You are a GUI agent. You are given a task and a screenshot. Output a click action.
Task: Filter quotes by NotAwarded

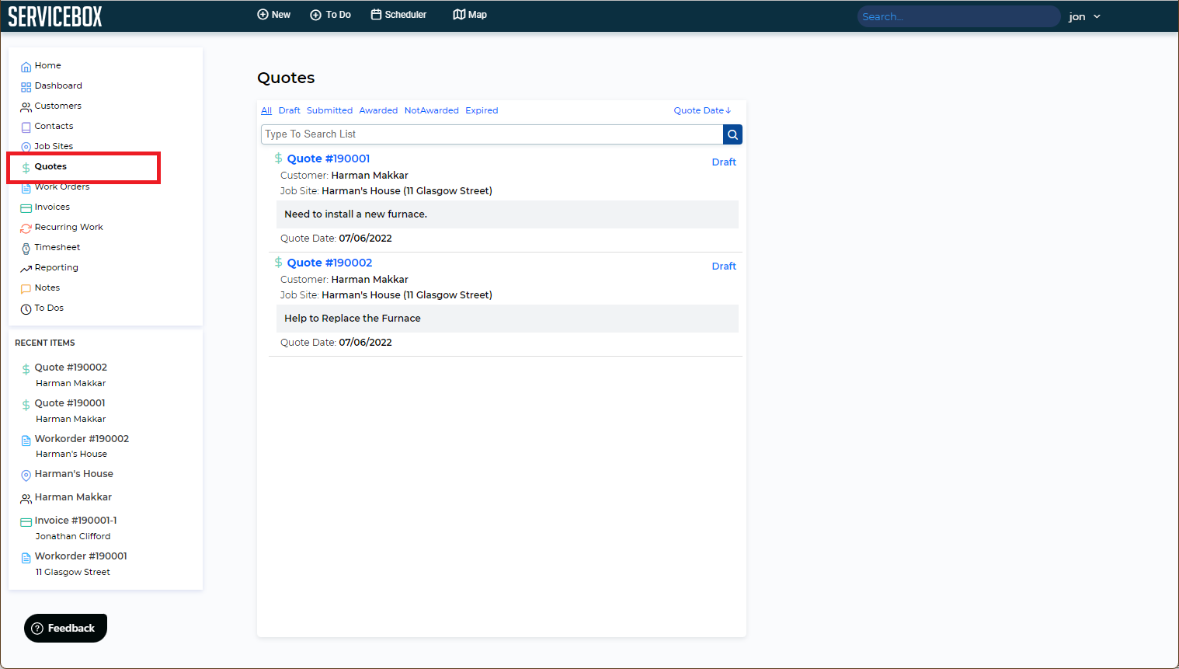coord(432,110)
